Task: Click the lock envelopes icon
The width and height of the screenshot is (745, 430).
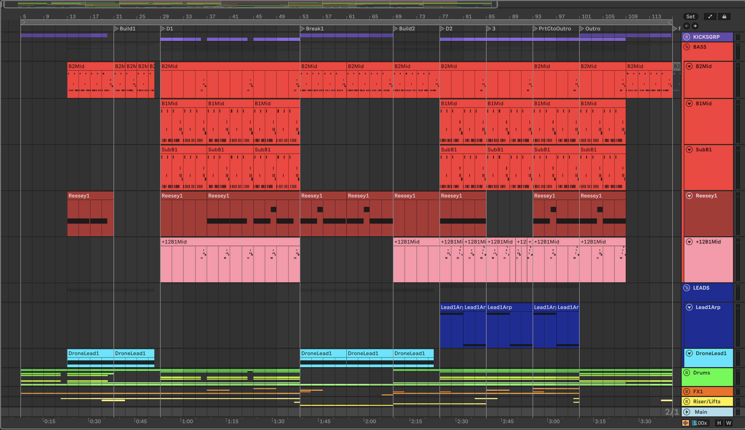Action: pos(724,16)
